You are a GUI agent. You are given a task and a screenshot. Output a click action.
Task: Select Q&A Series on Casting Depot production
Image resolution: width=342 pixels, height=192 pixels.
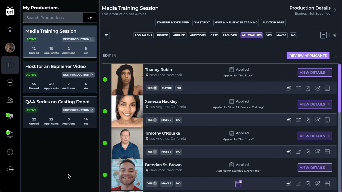pyautogui.click(x=60, y=112)
